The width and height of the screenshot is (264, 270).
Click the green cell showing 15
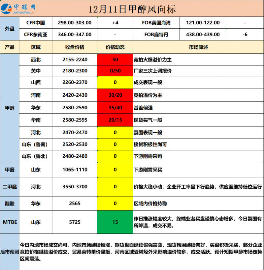[x=115, y=222]
